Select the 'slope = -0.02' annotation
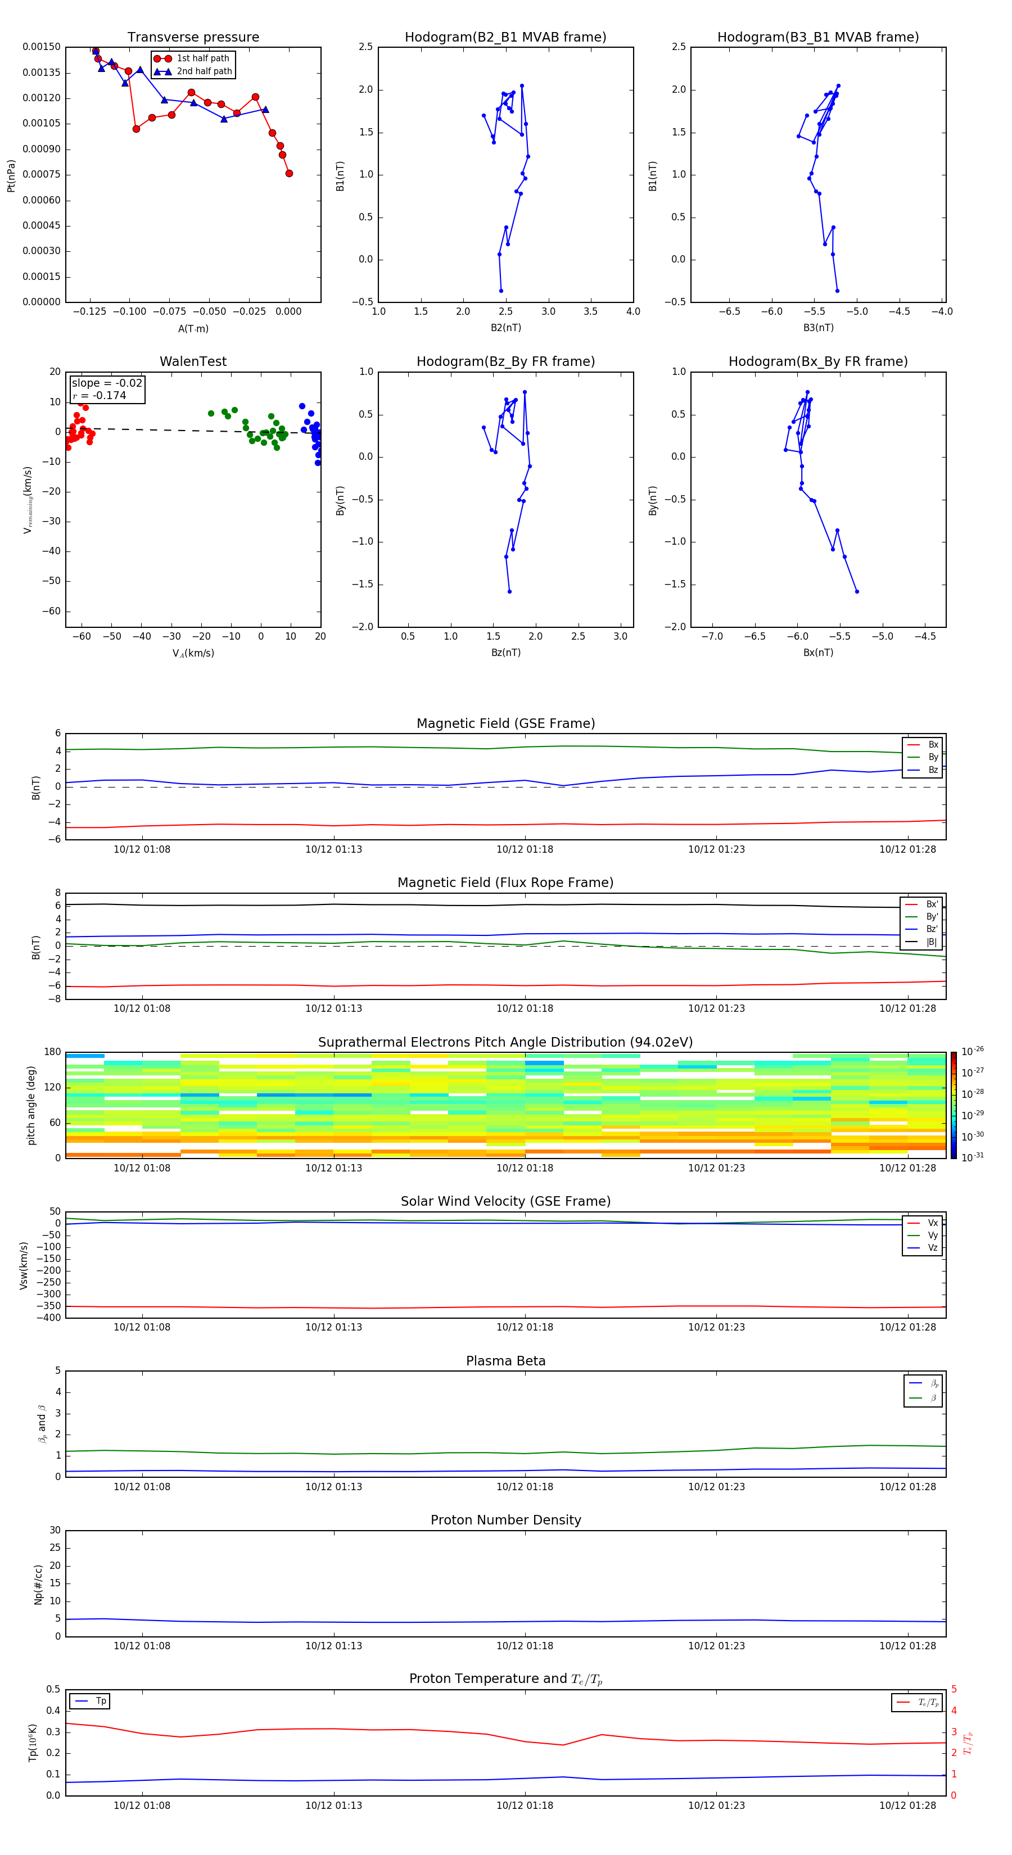Viewport: 1012px width, 1855px height. coord(107,383)
